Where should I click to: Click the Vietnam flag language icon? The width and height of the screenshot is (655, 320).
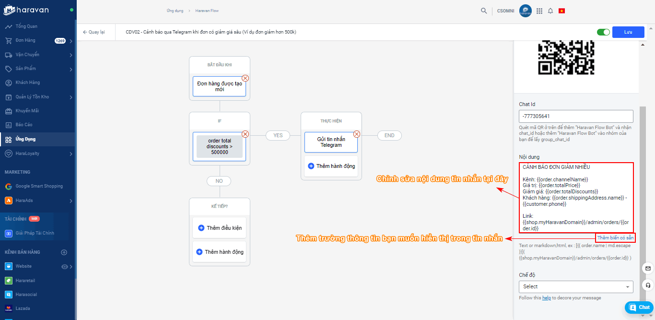561,11
